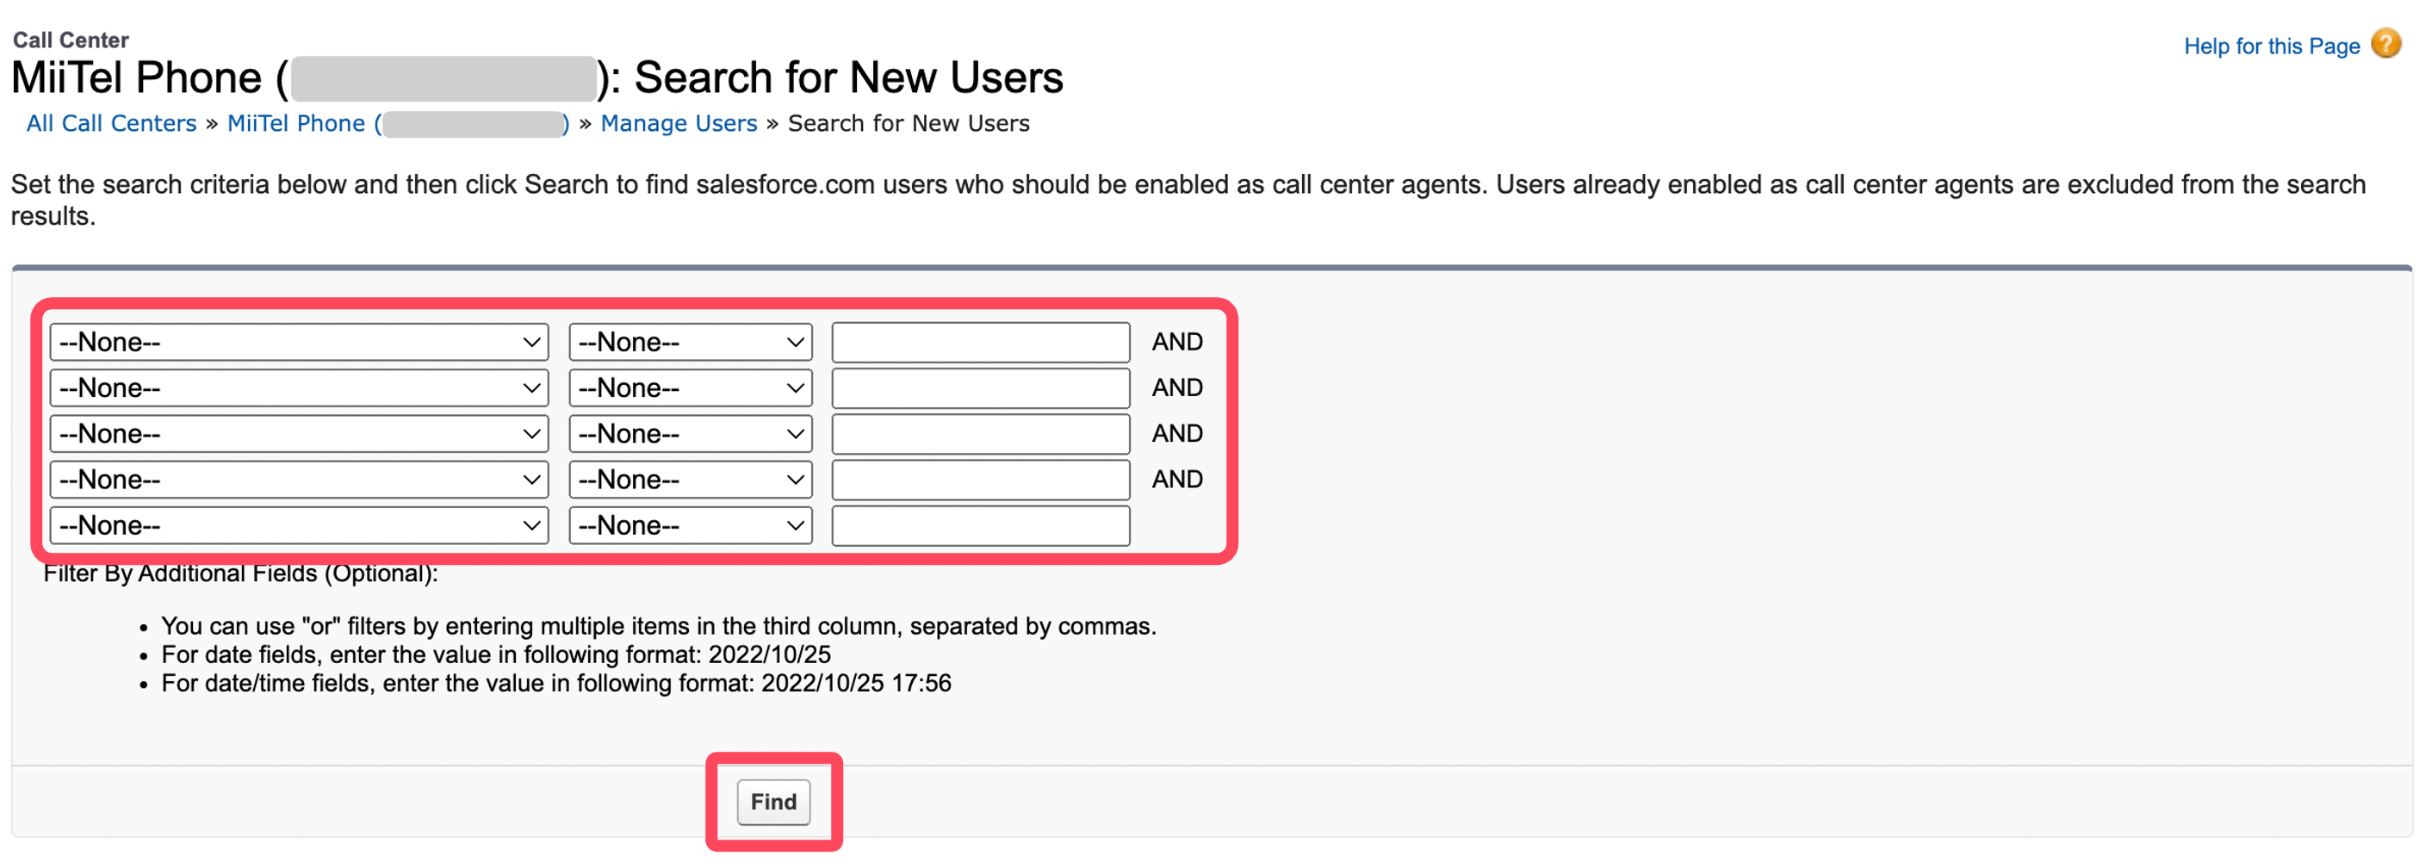The width and height of the screenshot is (2419, 868).
Task: Expand third row operator dropdown
Action: 690,434
